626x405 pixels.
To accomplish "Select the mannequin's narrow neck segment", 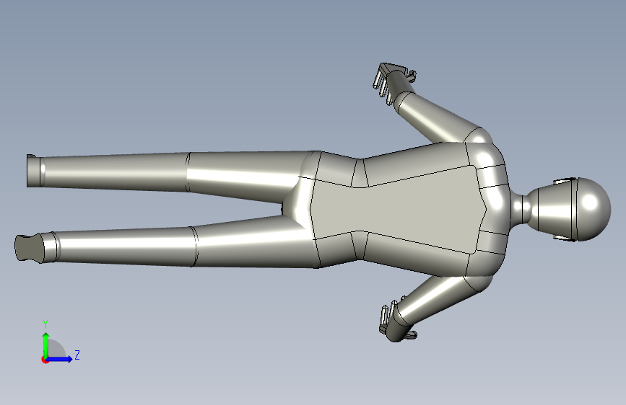I will (521, 209).
